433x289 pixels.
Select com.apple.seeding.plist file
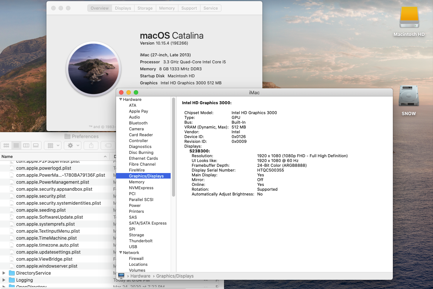pyautogui.click(x=41, y=210)
